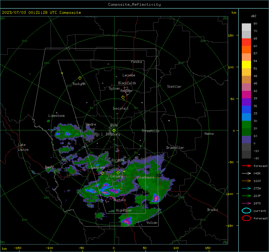Click the timestamp 2023/07/03 00:21:28 UTC Composite
Image resolution: width=269 pixels, height=252 pixels.
41,13
